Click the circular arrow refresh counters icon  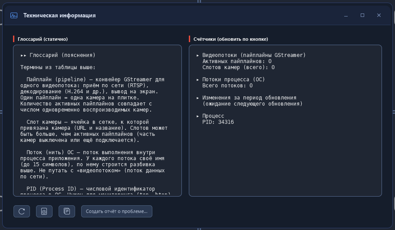(22, 211)
